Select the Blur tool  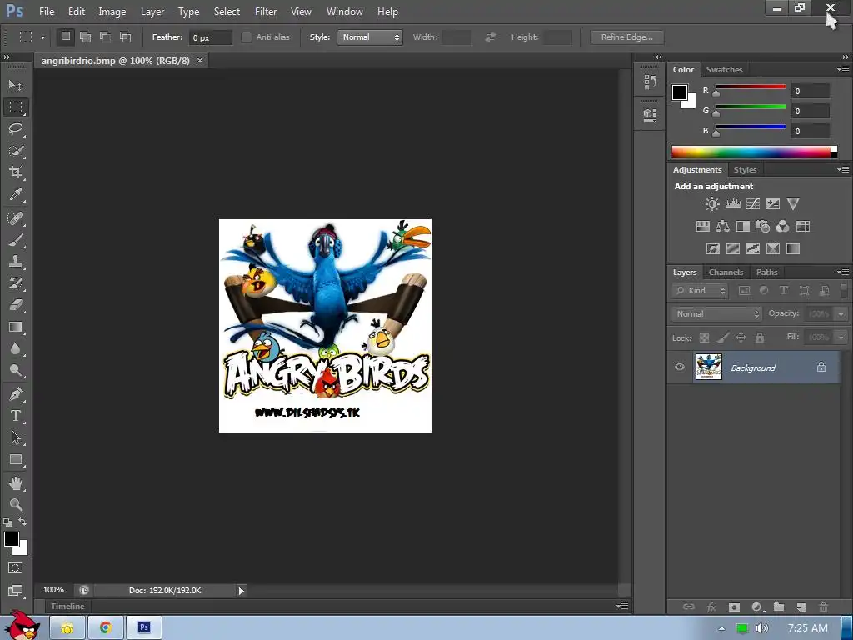click(x=16, y=349)
